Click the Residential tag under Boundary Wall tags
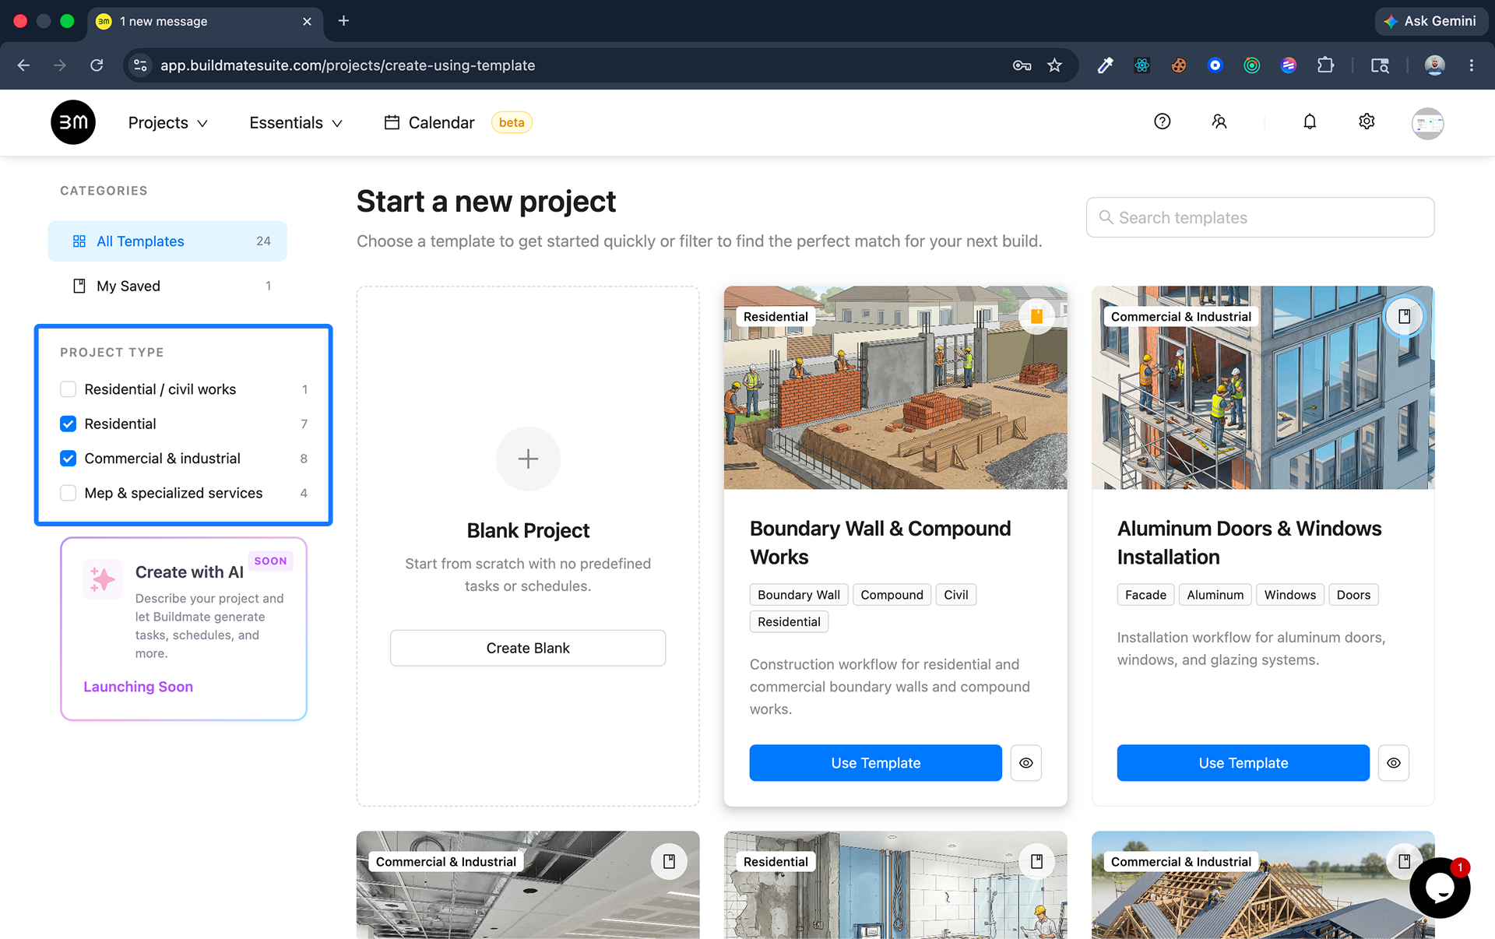 click(789, 621)
